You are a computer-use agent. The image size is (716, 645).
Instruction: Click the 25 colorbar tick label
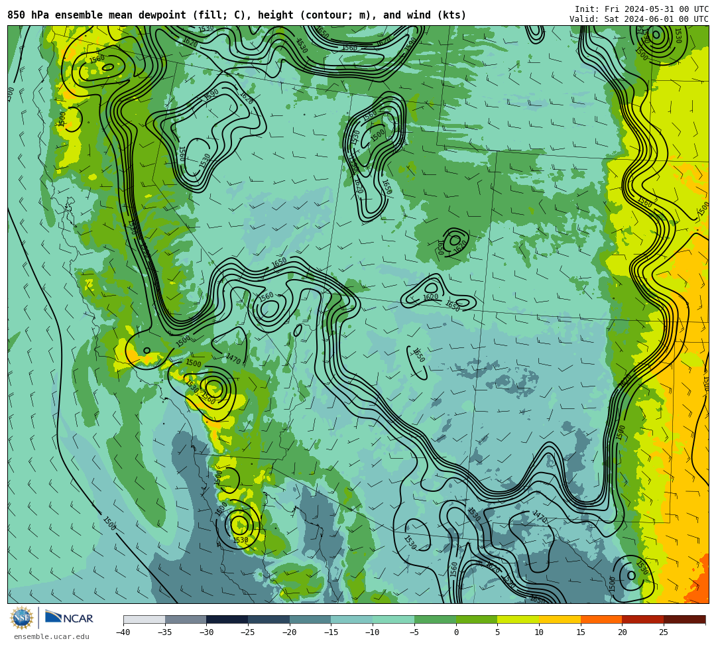pyautogui.click(x=664, y=632)
